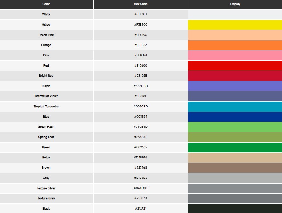Click the Display column header
The height and width of the screenshot is (213, 282).
click(x=235, y=4)
